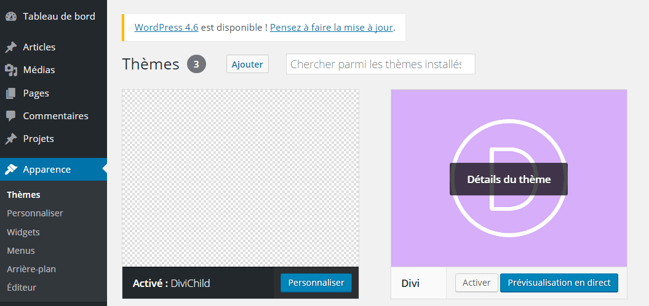Click the Médias icon in sidebar
649x306 pixels.
click(x=10, y=70)
